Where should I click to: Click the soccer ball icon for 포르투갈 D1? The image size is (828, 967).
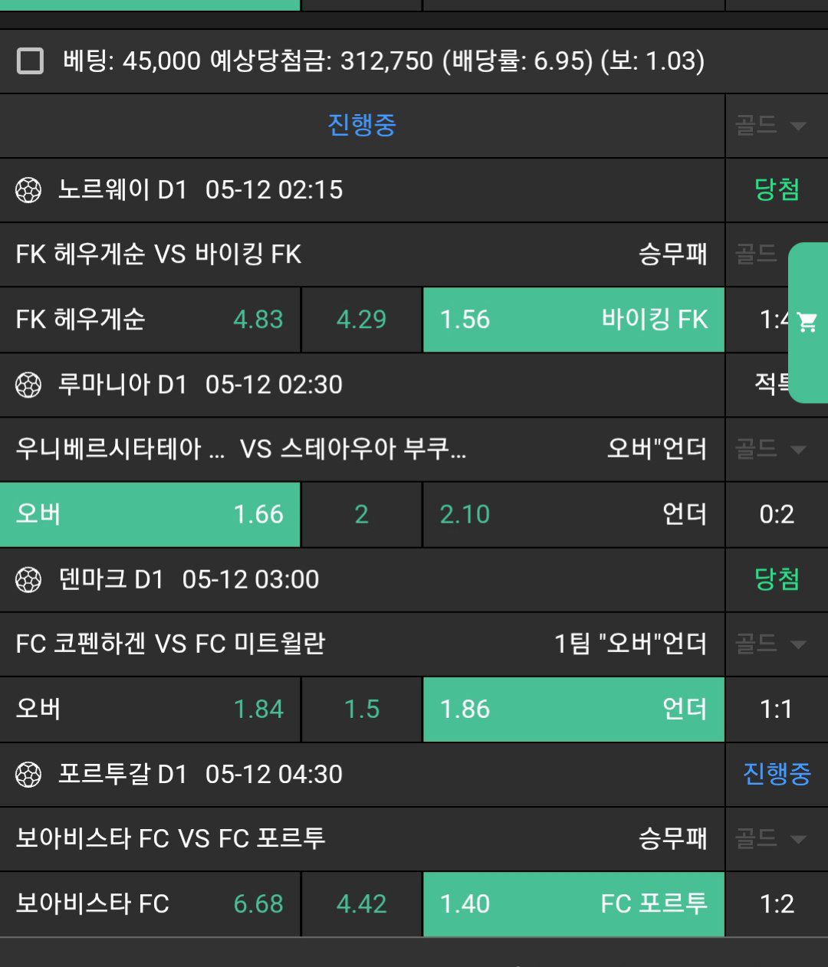28,775
